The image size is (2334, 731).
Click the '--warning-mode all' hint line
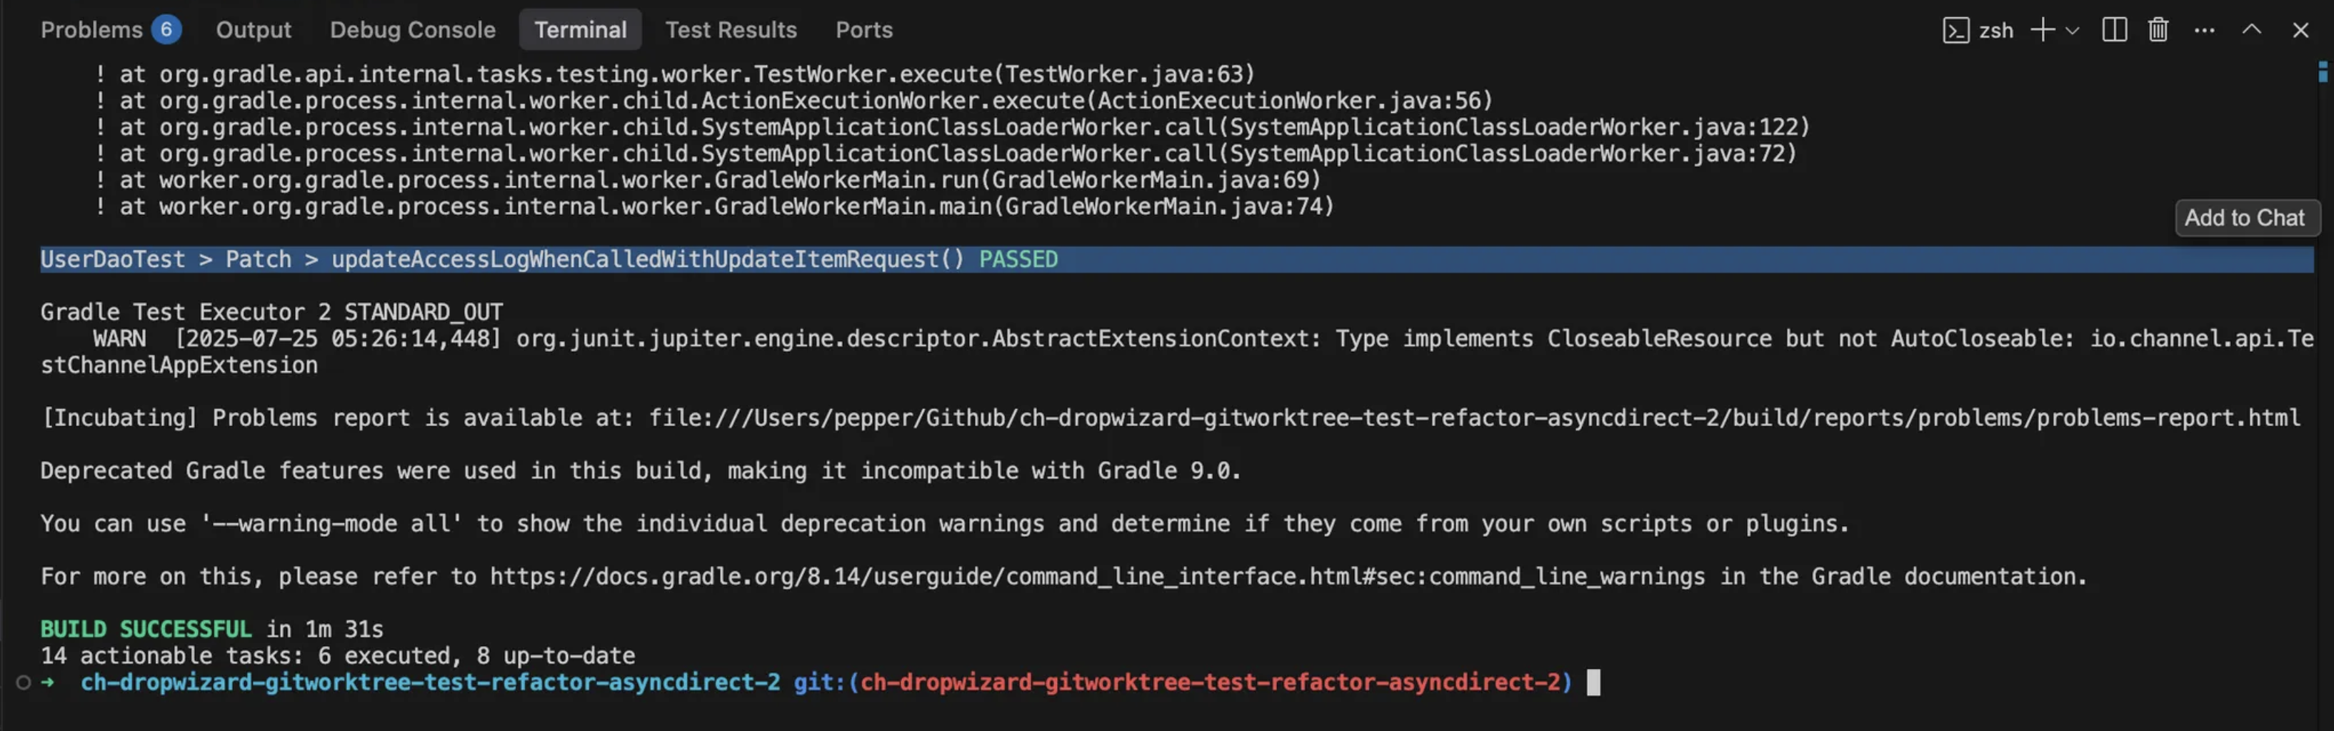pos(944,525)
